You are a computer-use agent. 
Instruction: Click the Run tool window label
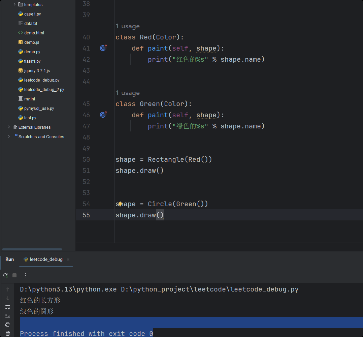[x=9, y=259]
